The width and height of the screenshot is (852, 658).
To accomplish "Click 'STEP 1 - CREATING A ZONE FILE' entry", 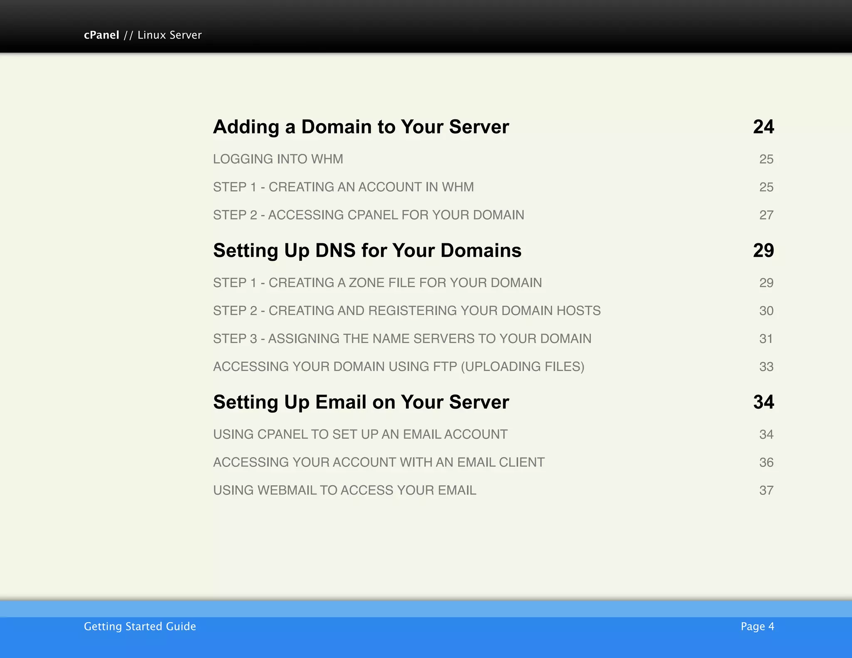I will (377, 282).
